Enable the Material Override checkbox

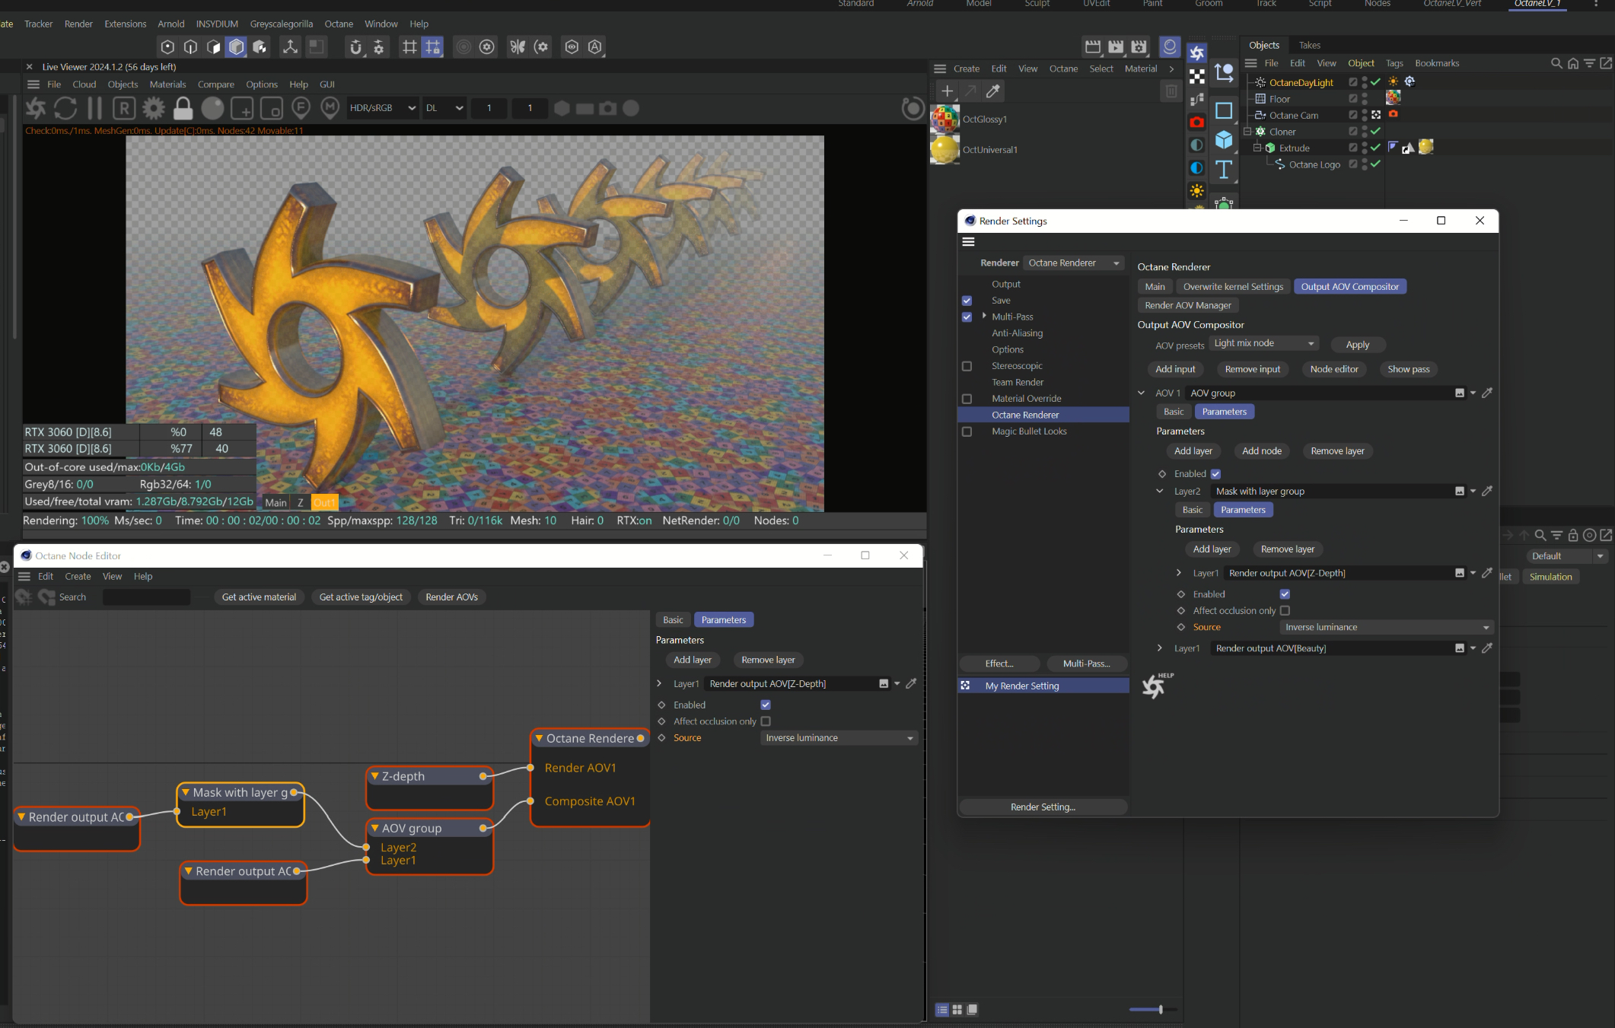(x=967, y=399)
